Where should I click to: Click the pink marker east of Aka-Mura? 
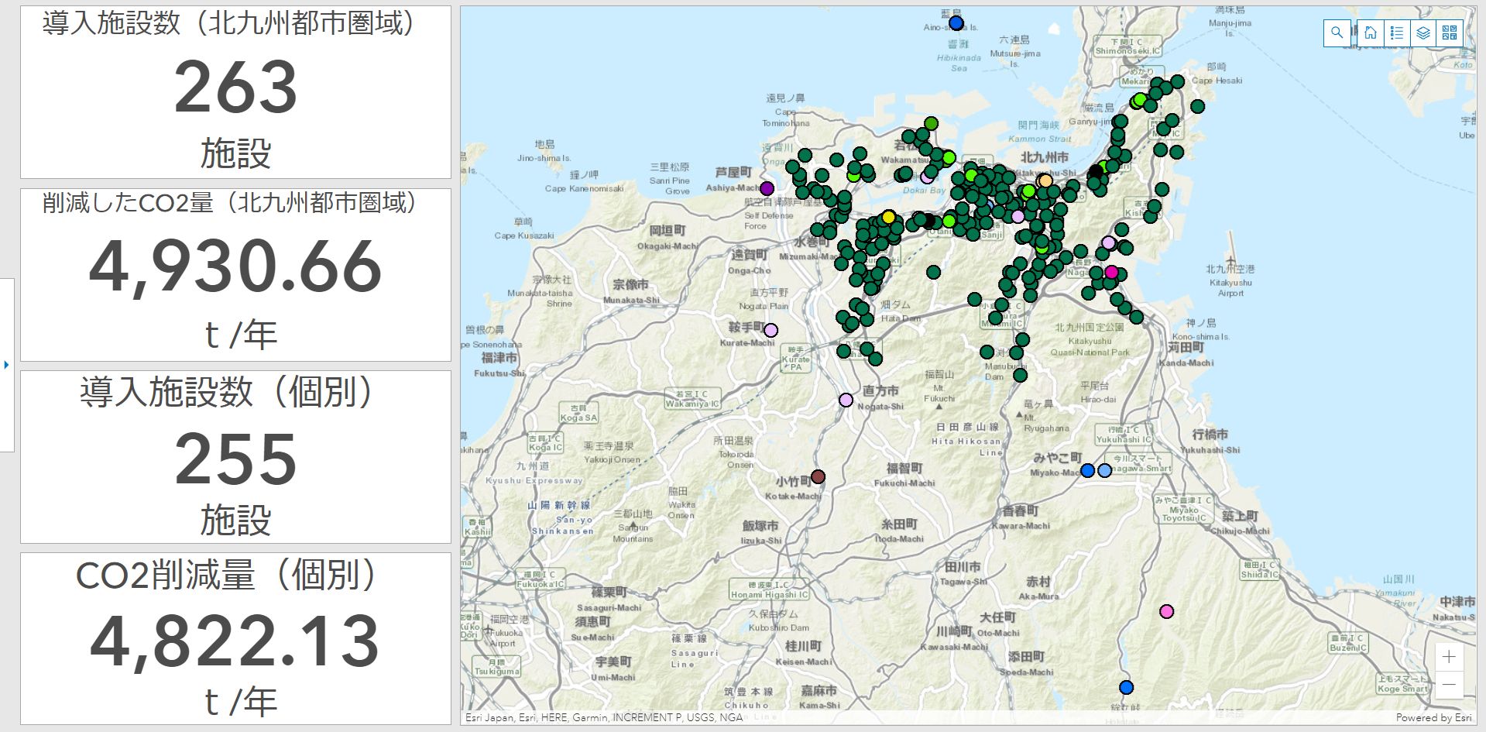pyautogui.click(x=1167, y=611)
